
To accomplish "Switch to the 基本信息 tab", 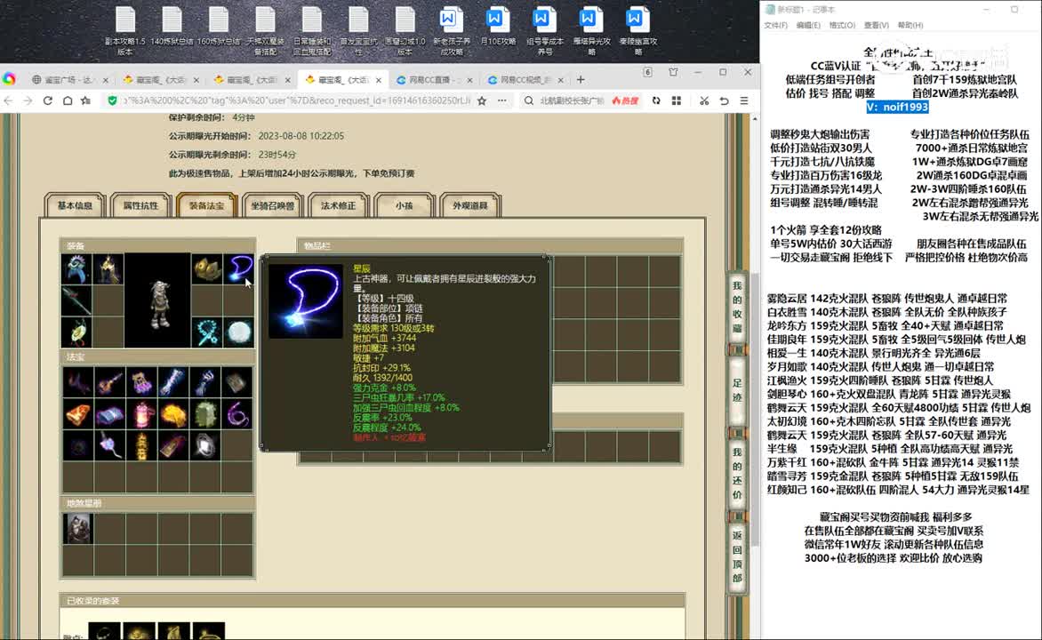I will pos(75,205).
